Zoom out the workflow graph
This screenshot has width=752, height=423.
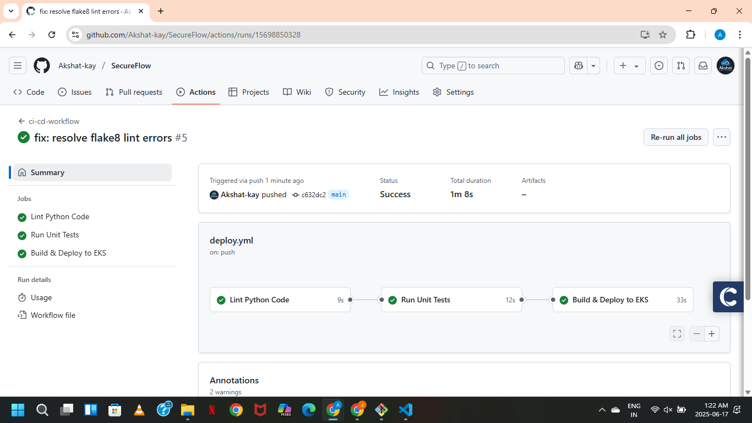(697, 334)
